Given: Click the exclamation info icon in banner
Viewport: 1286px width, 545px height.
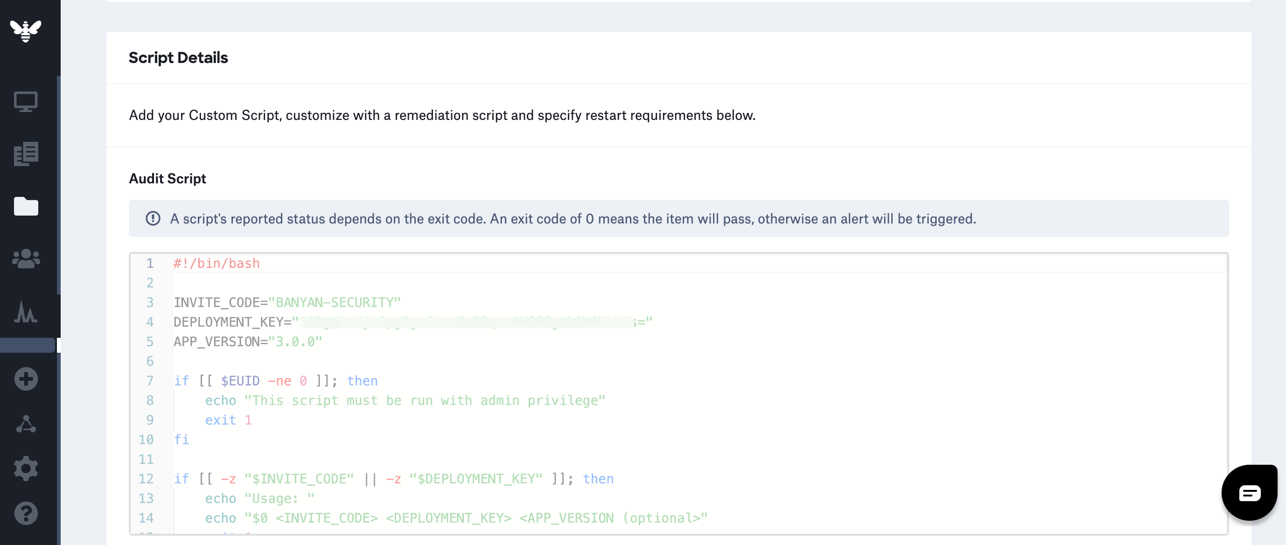Looking at the screenshot, I should (x=153, y=218).
